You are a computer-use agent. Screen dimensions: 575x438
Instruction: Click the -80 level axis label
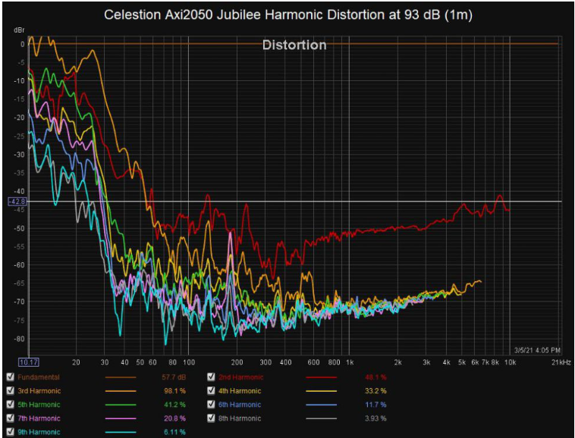(19, 339)
